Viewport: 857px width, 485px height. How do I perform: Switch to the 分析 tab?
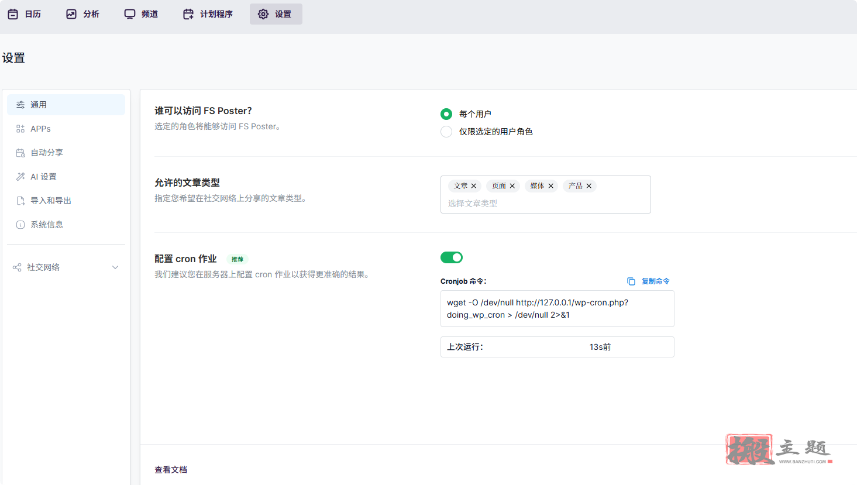tap(83, 14)
